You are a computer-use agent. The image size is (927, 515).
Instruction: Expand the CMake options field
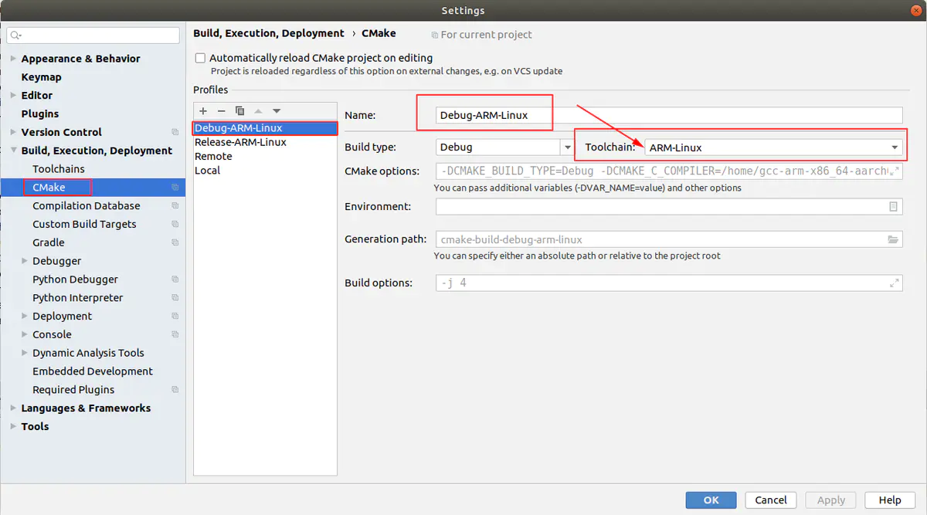pos(895,171)
